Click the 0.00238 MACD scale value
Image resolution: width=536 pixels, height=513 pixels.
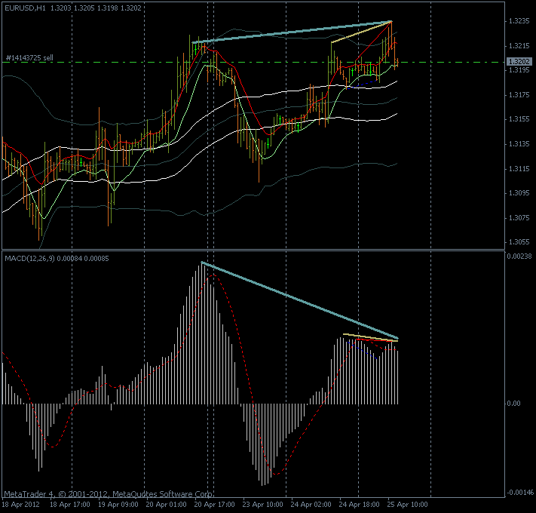click(x=519, y=257)
